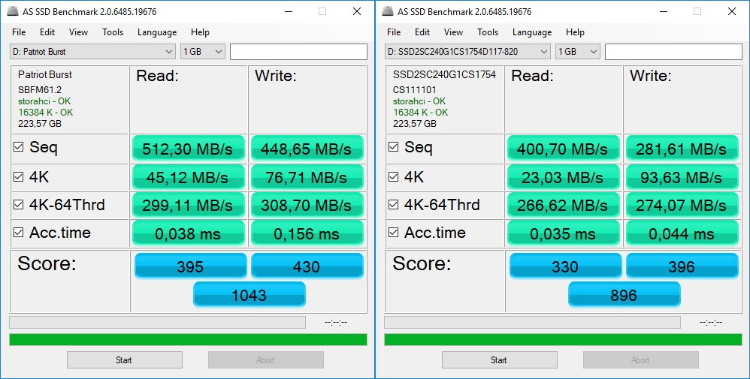Toggle 4K-64Thrd checkbox in SSD2SC240G window
Image resolution: width=750 pixels, height=379 pixels.
tap(393, 205)
